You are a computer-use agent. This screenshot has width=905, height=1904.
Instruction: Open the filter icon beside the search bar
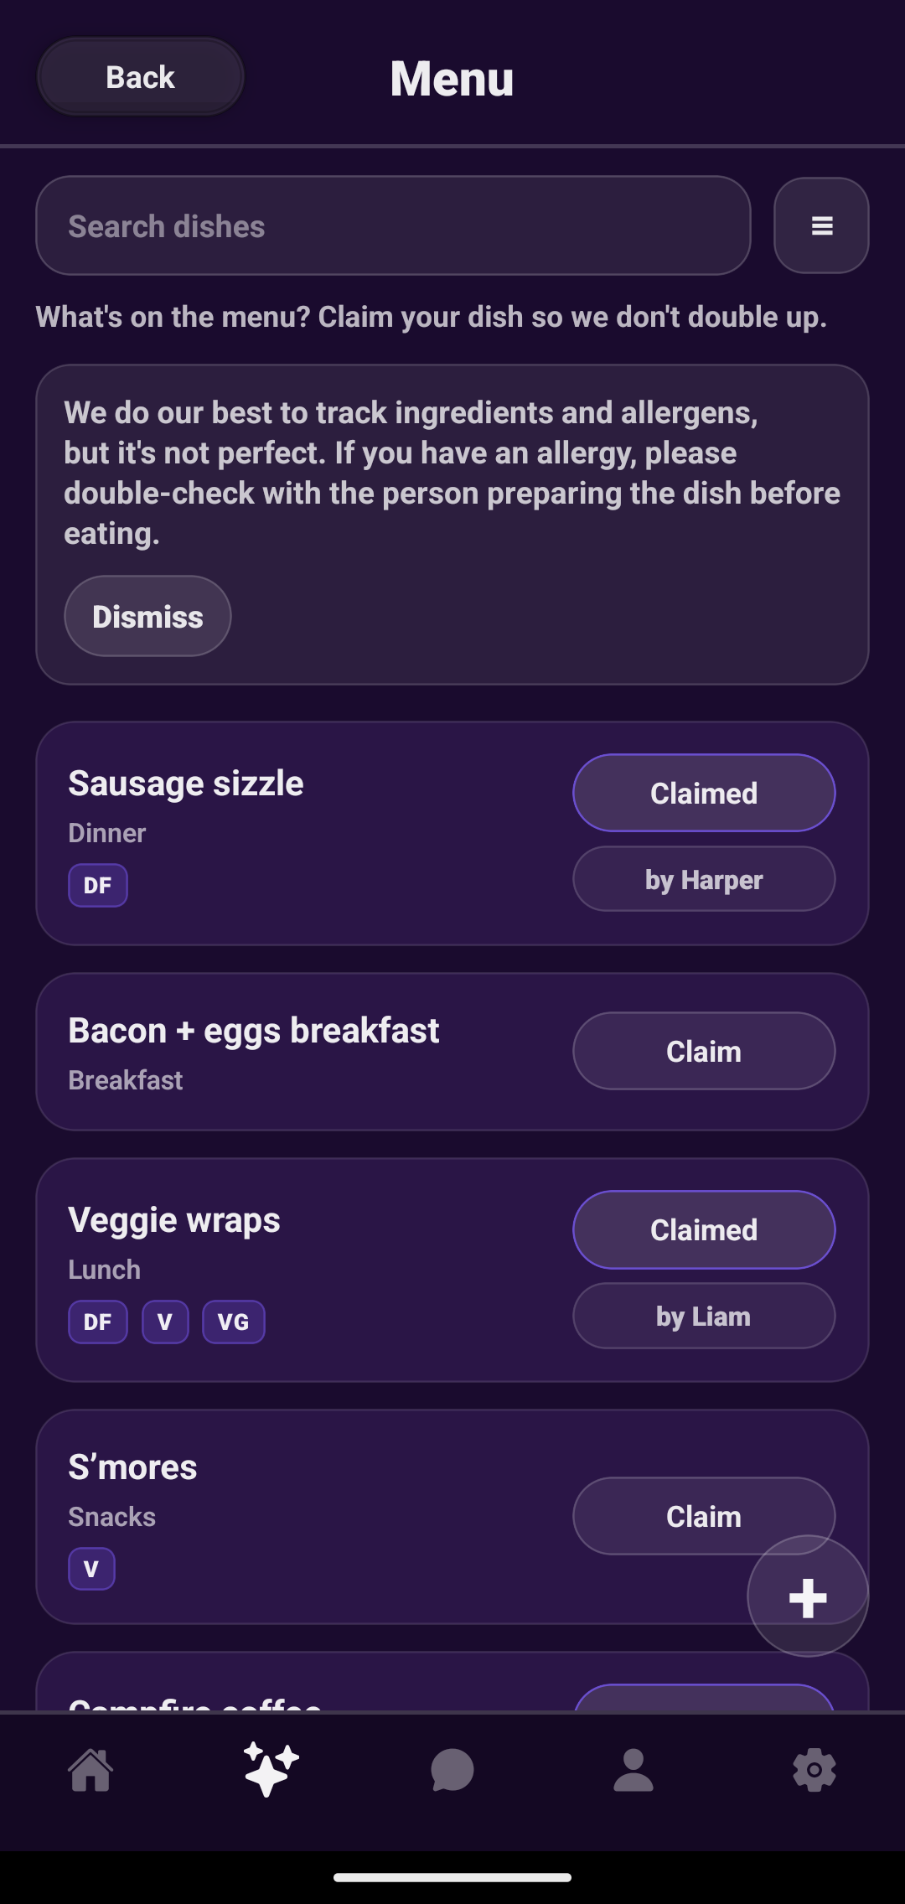(820, 225)
